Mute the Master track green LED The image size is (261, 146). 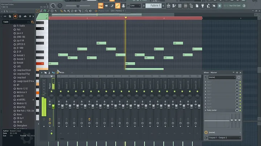[51, 91]
